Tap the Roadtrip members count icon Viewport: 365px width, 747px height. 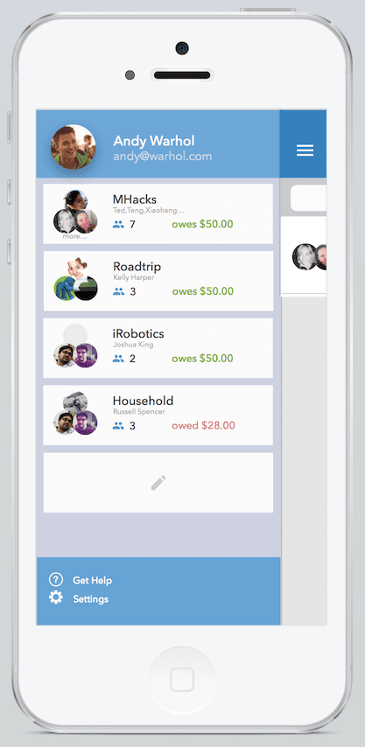pyautogui.click(x=118, y=291)
